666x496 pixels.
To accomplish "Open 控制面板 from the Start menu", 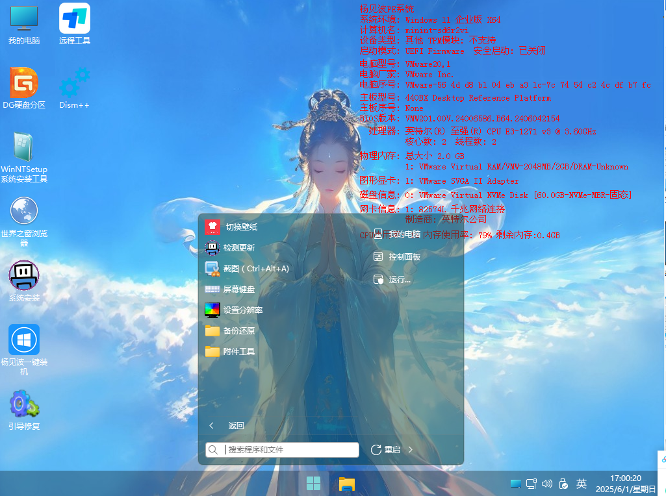I will 404,257.
